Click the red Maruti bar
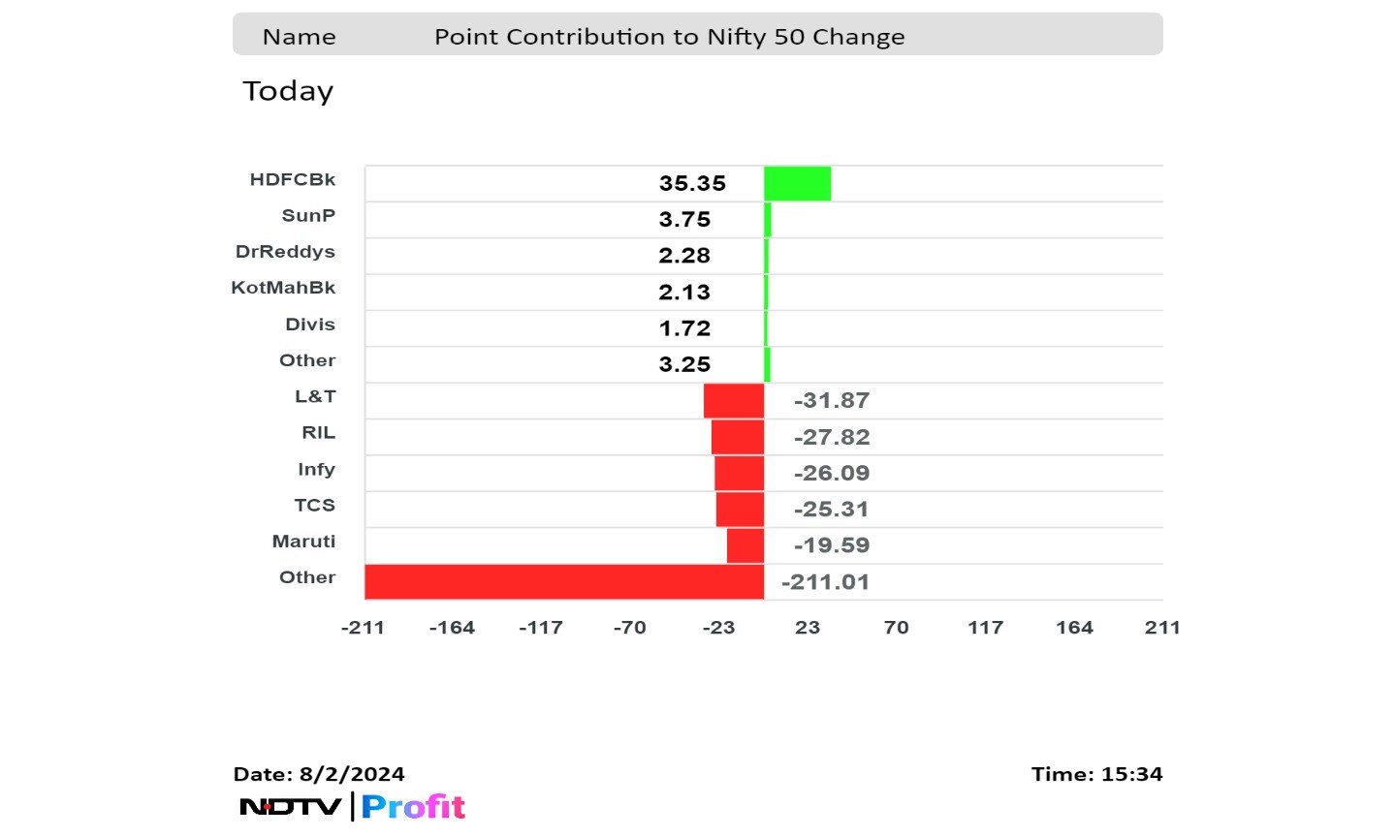The image size is (1396, 837). [746, 545]
